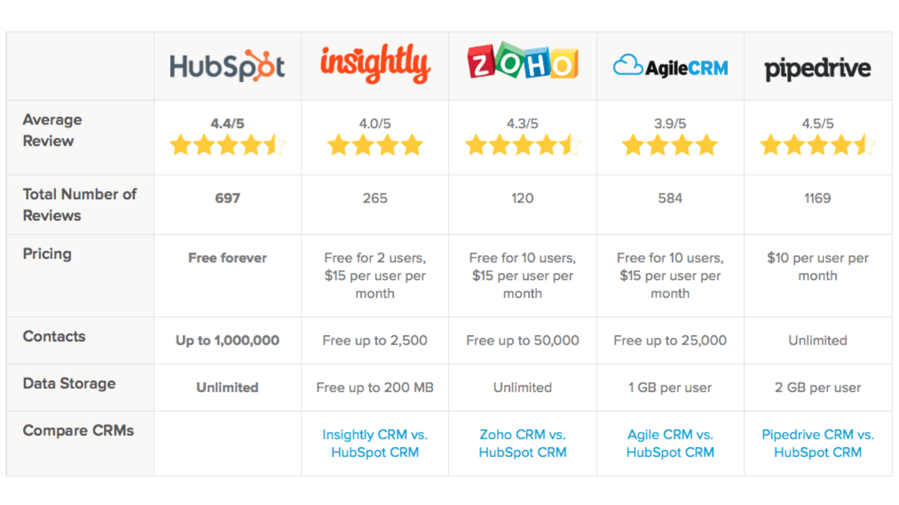Click the Insightly logo
Image resolution: width=899 pixels, height=505 pixels.
(374, 66)
